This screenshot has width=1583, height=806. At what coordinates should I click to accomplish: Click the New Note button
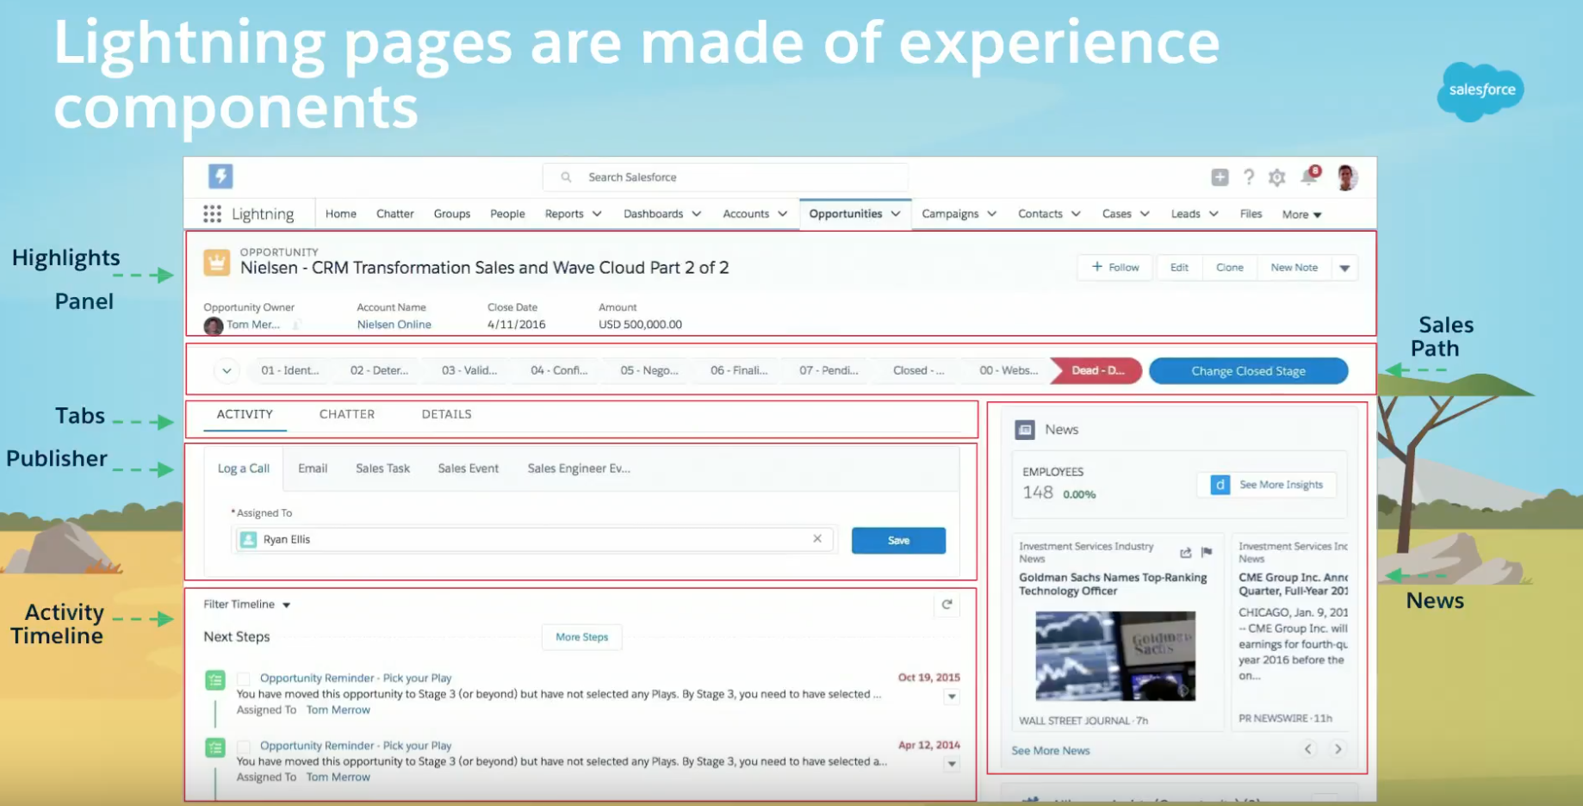1294,268
